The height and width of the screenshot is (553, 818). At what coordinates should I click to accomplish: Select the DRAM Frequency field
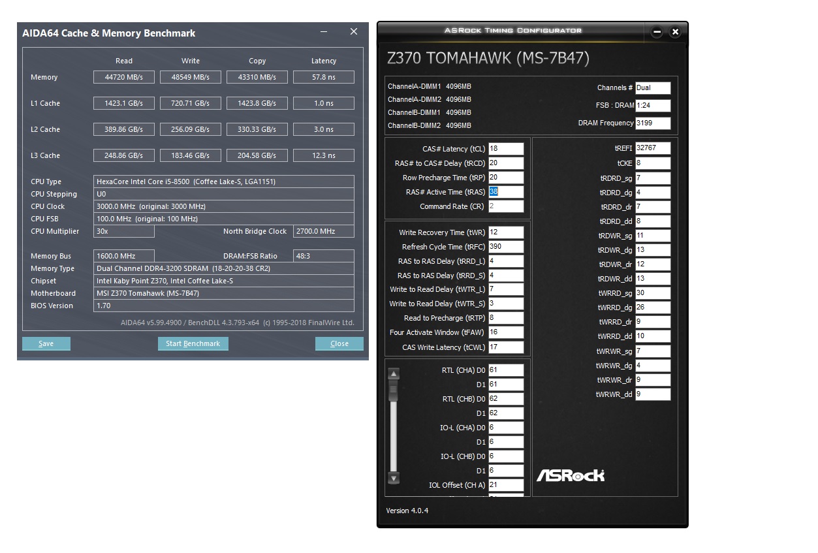point(653,123)
